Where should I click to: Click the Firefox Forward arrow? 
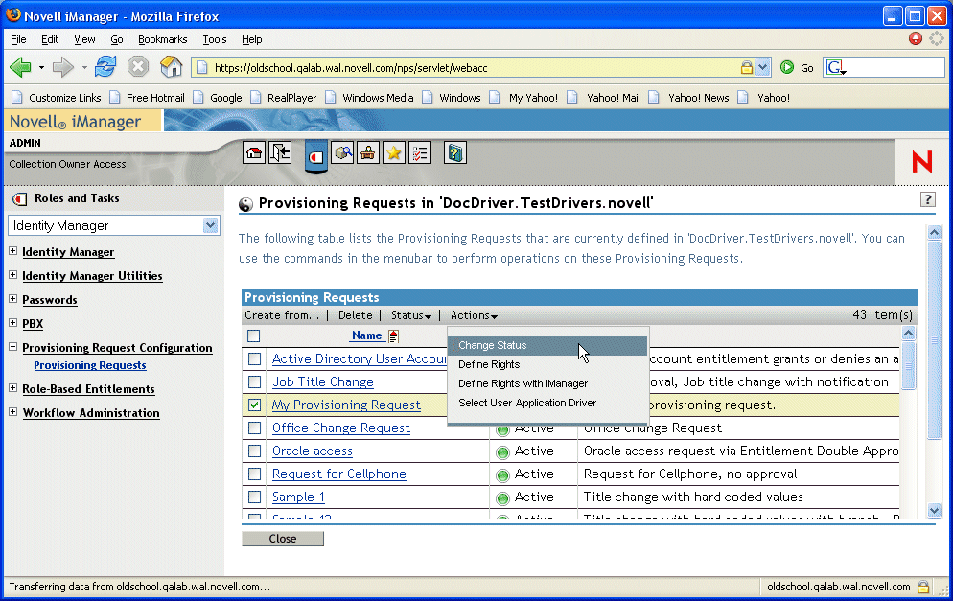pyautogui.click(x=62, y=67)
